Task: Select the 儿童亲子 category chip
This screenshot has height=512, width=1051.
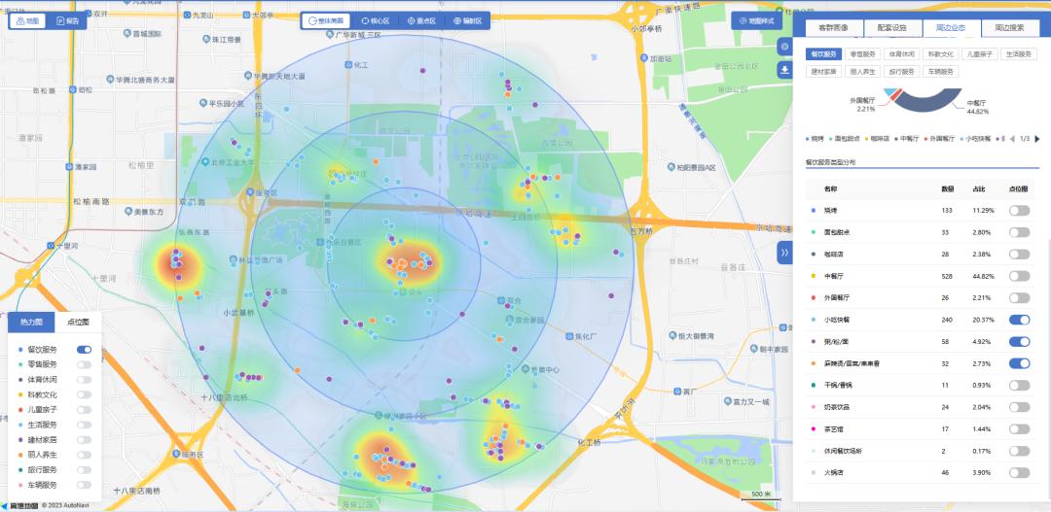Action: [x=979, y=54]
